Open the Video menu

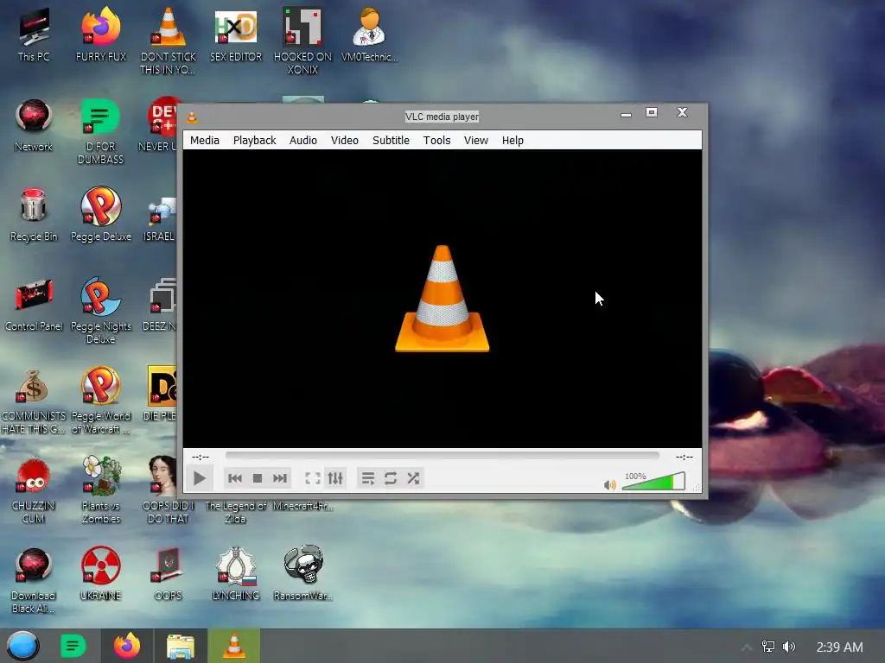(344, 141)
